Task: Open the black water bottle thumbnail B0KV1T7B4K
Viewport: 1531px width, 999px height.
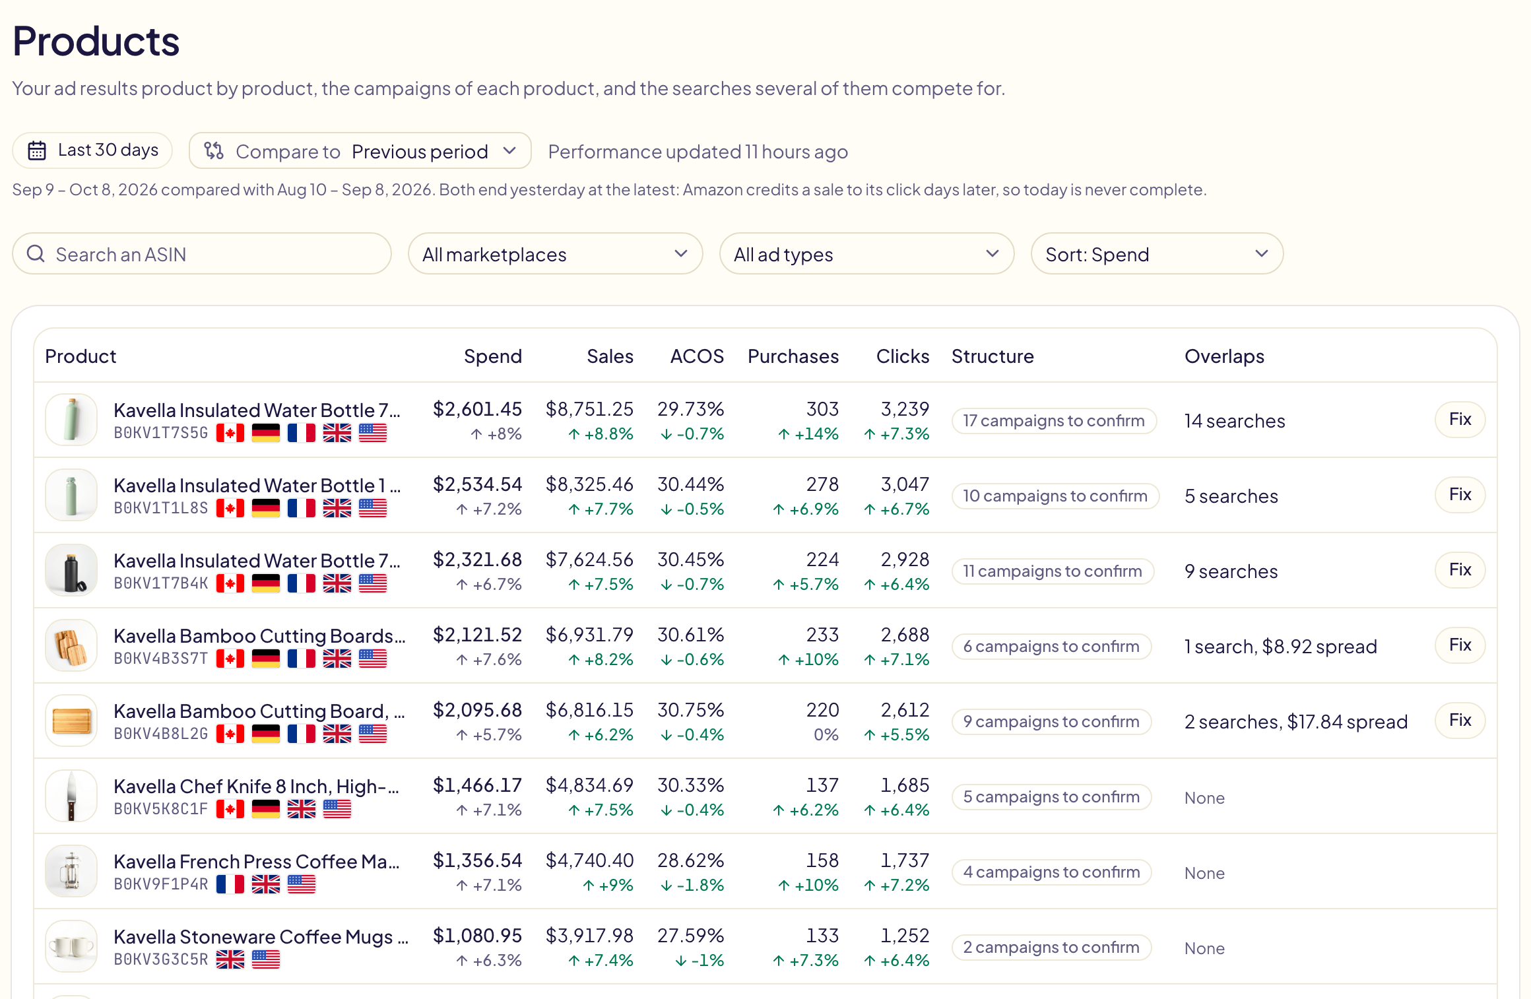Action: 71,570
